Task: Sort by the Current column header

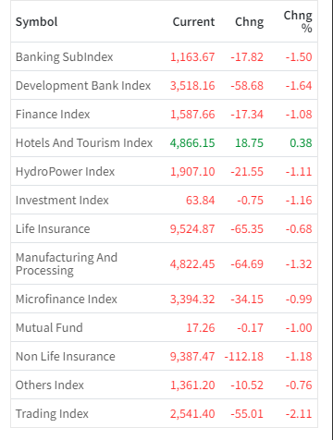Action: 193,22
